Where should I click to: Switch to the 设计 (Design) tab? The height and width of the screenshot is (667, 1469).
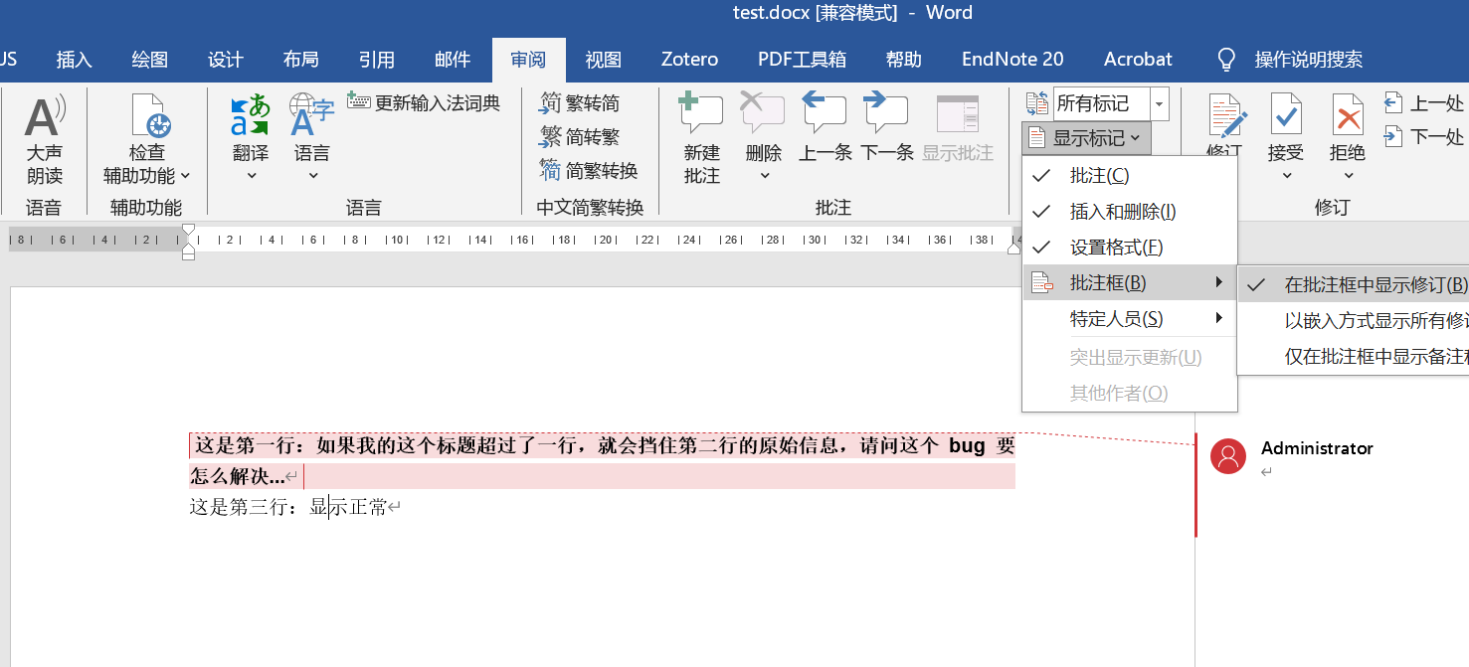point(226,60)
